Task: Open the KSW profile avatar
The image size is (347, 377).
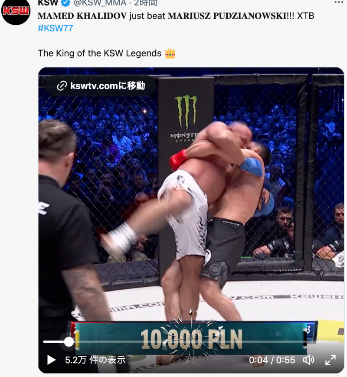Action: coord(16,10)
